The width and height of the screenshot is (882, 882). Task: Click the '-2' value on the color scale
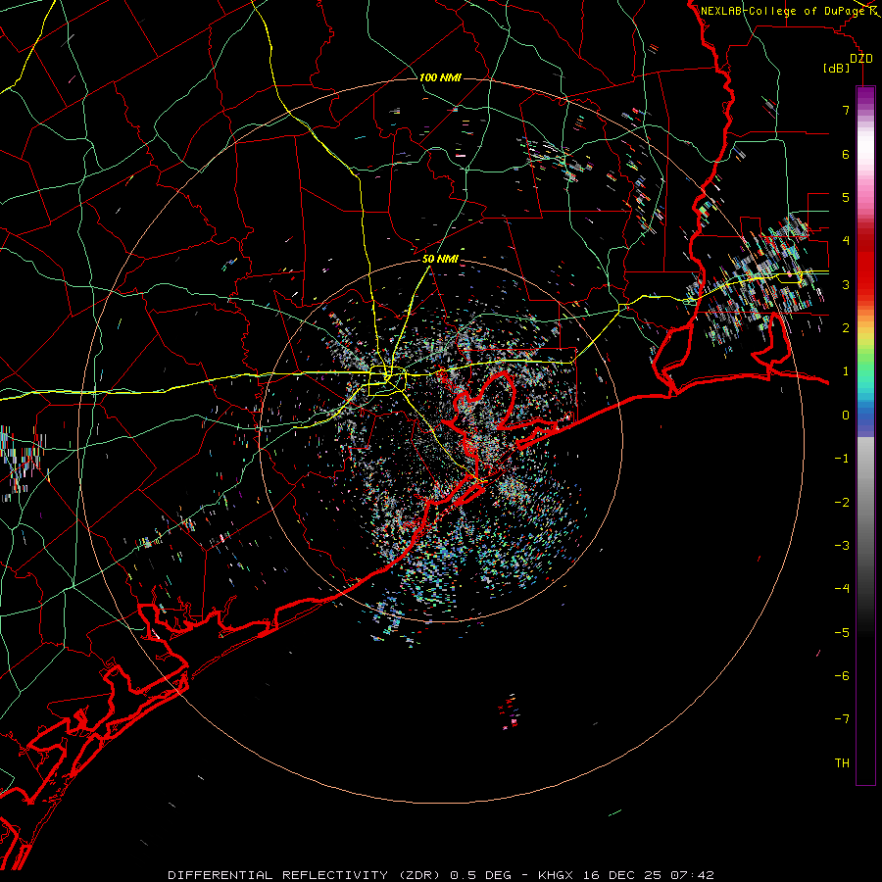842,503
